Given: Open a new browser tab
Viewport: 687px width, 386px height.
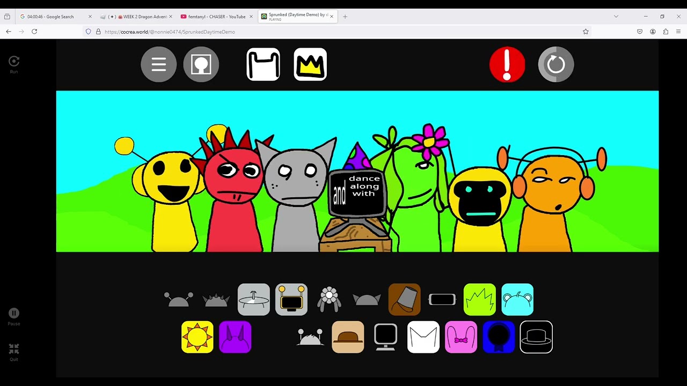Looking at the screenshot, I should 345,17.
